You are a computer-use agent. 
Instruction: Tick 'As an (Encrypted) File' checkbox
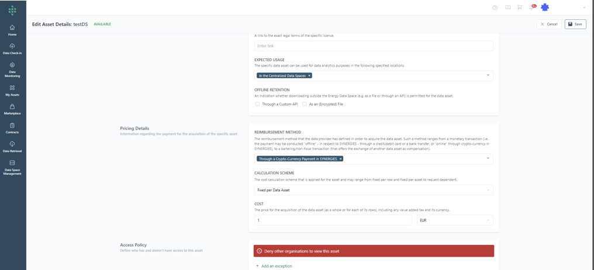305,104
